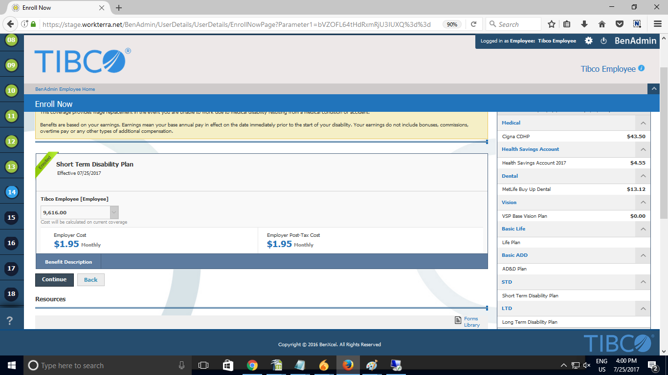668x375 pixels.
Task: Open step 18 in sidebar
Action: coord(11,293)
